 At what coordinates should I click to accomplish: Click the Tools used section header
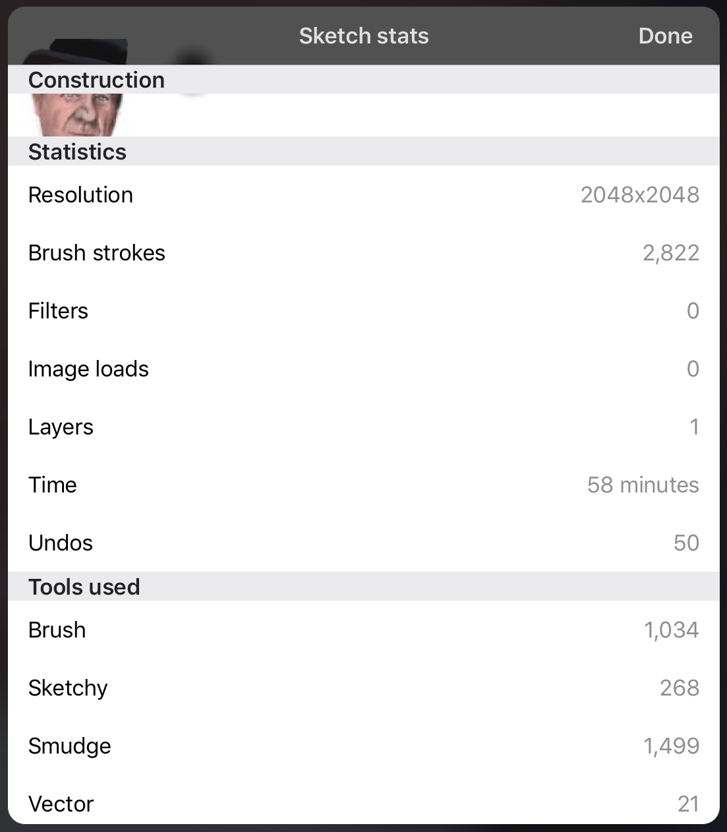click(84, 587)
